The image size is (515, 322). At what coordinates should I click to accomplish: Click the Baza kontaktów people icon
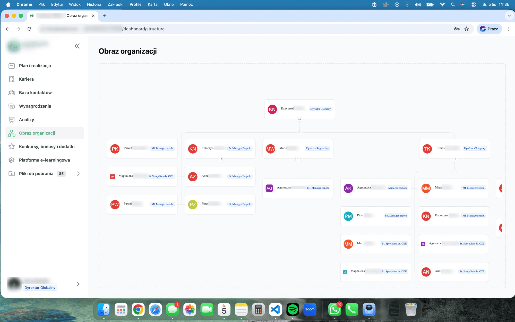click(x=12, y=93)
